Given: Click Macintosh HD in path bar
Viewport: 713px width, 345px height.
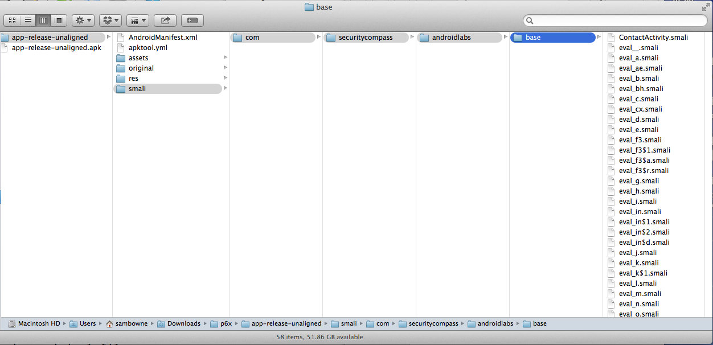Looking at the screenshot, I should point(34,323).
